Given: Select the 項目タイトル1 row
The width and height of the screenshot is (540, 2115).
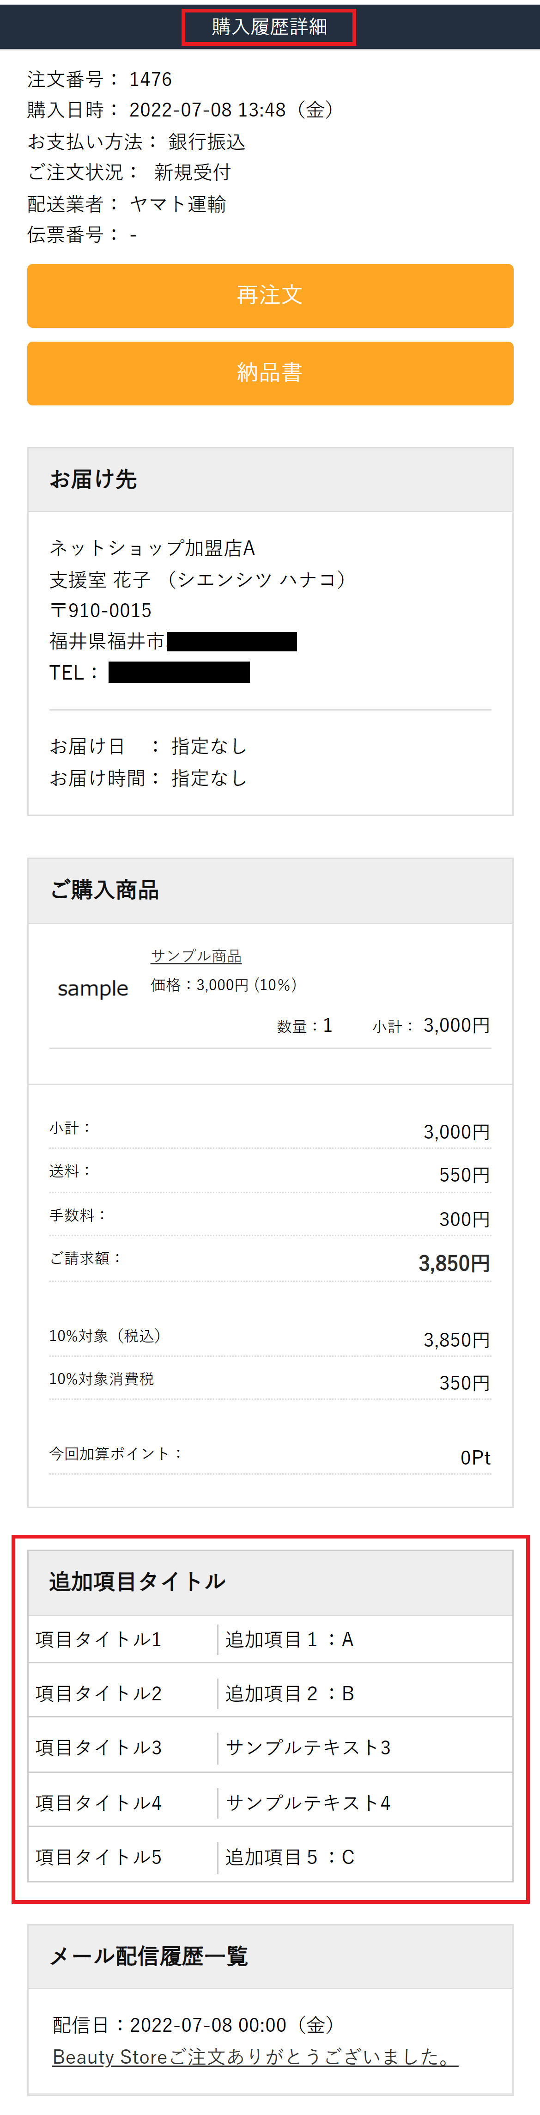Looking at the screenshot, I should coord(98,1639).
